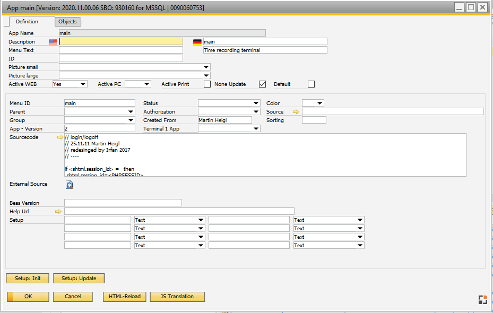493x313 pixels.
Task: Uncheck the None Update checkbox
Action: (x=262, y=84)
